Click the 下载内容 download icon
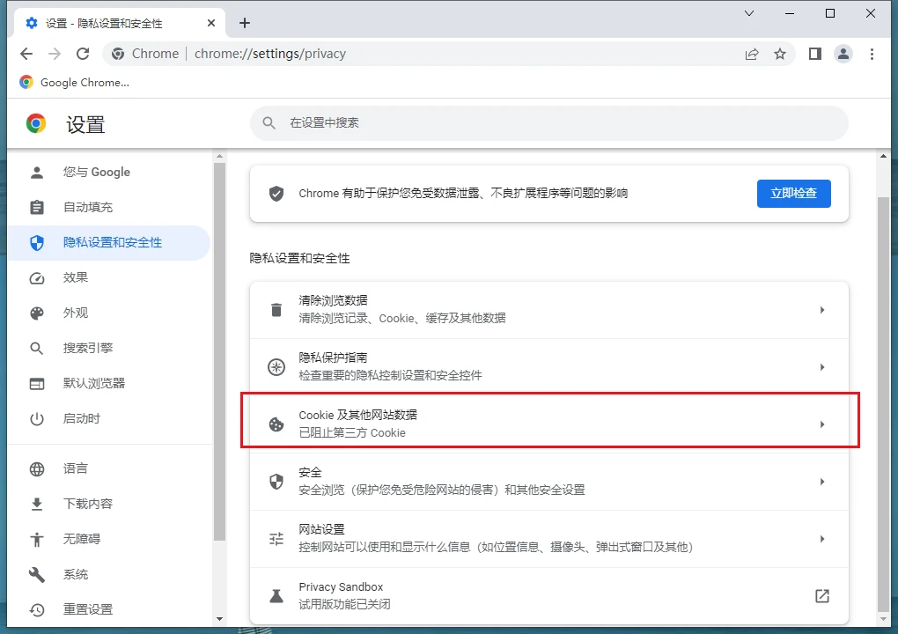The width and height of the screenshot is (898, 634). pyautogui.click(x=37, y=504)
